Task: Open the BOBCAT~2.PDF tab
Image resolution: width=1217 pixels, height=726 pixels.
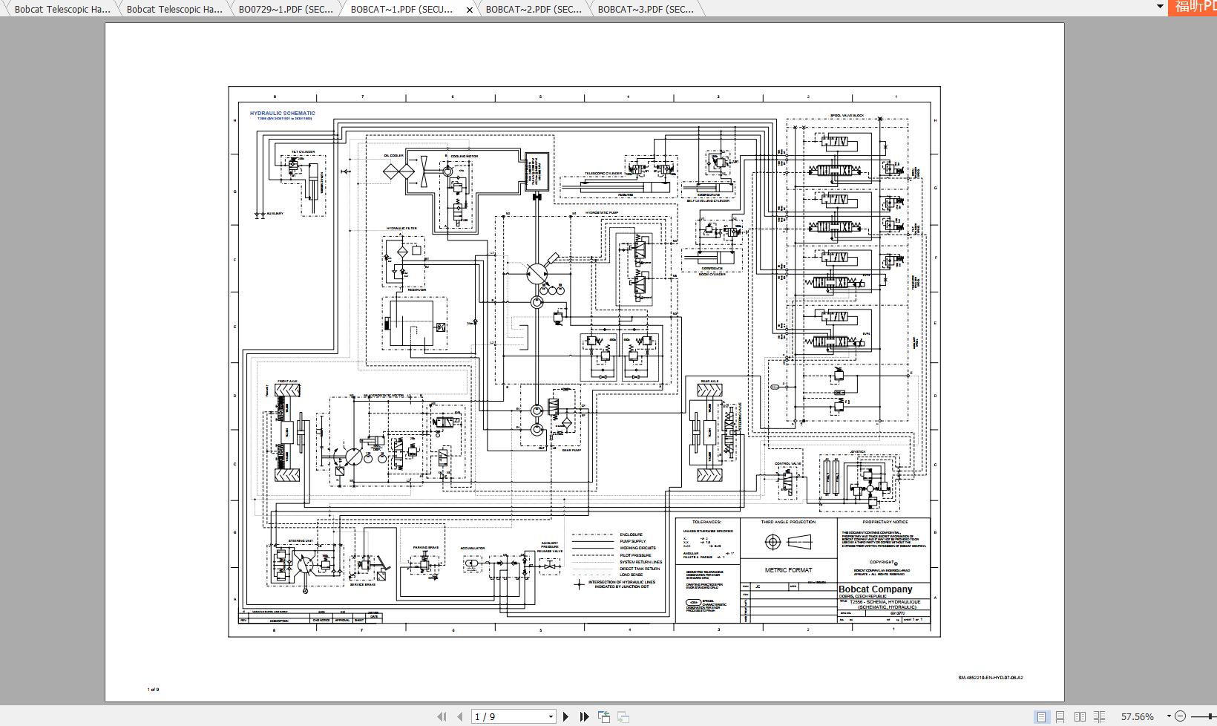Action: tap(534, 9)
